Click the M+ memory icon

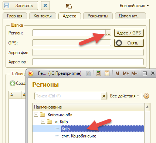[126, 73]
